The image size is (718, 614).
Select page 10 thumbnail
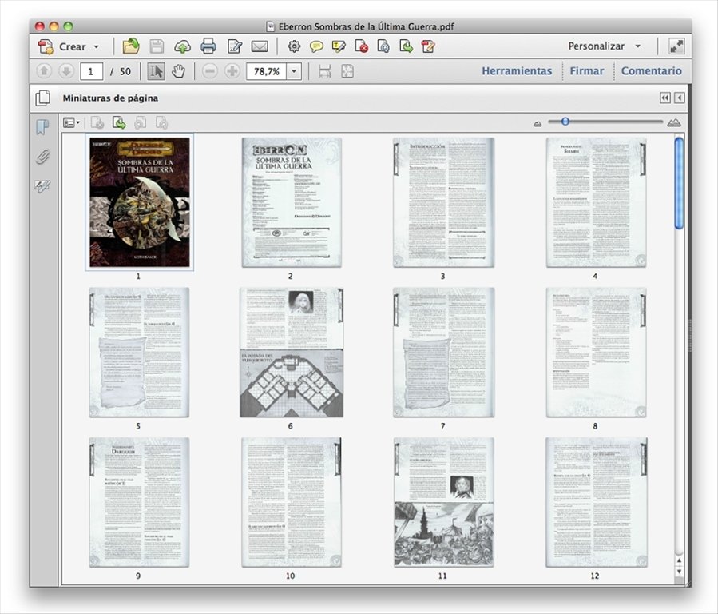[x=292, y=502]
